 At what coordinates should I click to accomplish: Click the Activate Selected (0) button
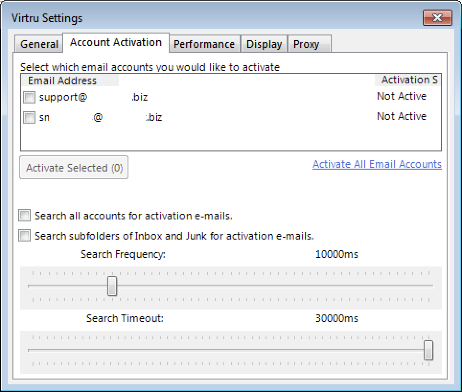(x=74, y=167)
